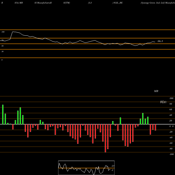
Task: Click the 40 label on MR axis
Action: click(171, 115)
